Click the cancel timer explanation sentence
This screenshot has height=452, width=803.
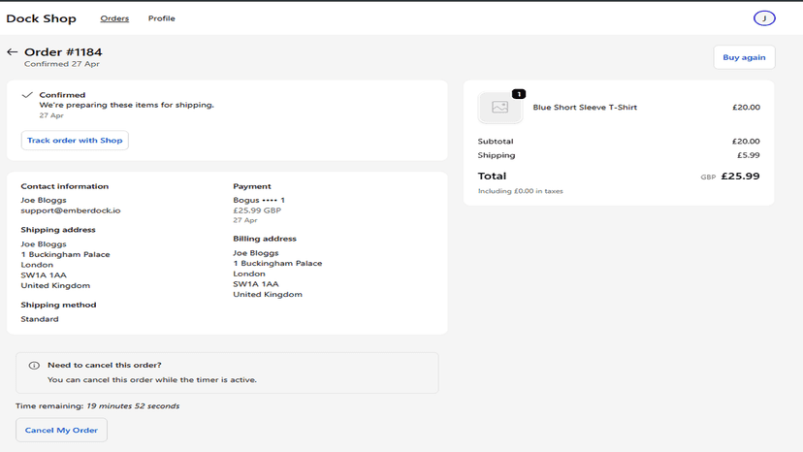click(x=152, y=380)
